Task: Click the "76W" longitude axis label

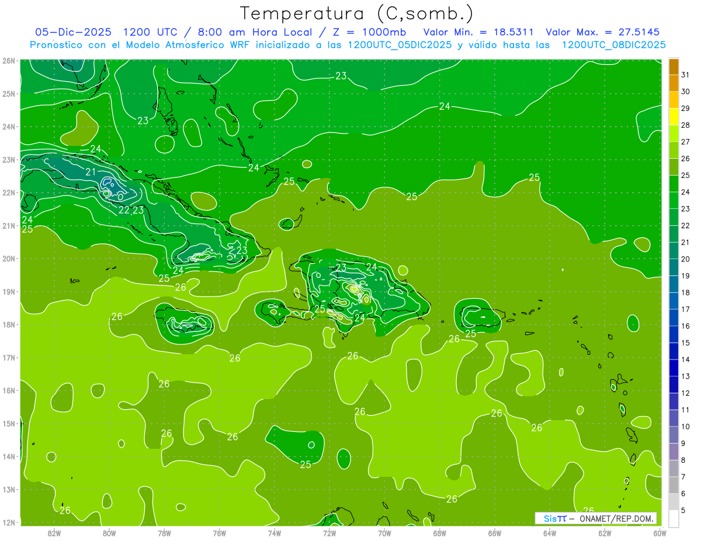Action: [x=219, y=533]
